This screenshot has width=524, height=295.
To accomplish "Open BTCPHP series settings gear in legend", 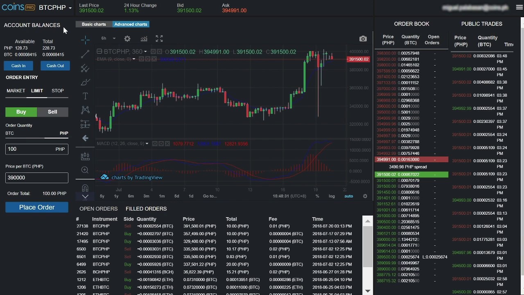I will (159, 52).
